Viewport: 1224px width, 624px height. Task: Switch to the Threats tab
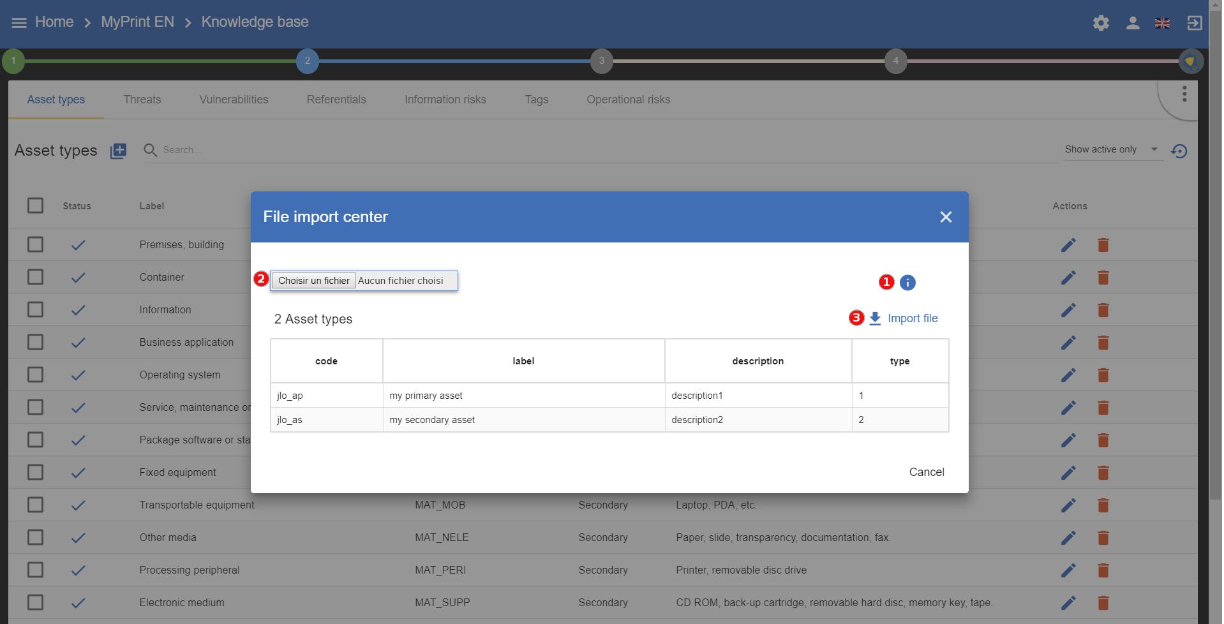point(142,100)
